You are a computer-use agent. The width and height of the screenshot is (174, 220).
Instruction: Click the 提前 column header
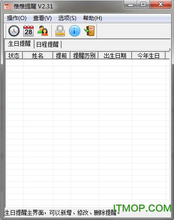coord(62,56)
